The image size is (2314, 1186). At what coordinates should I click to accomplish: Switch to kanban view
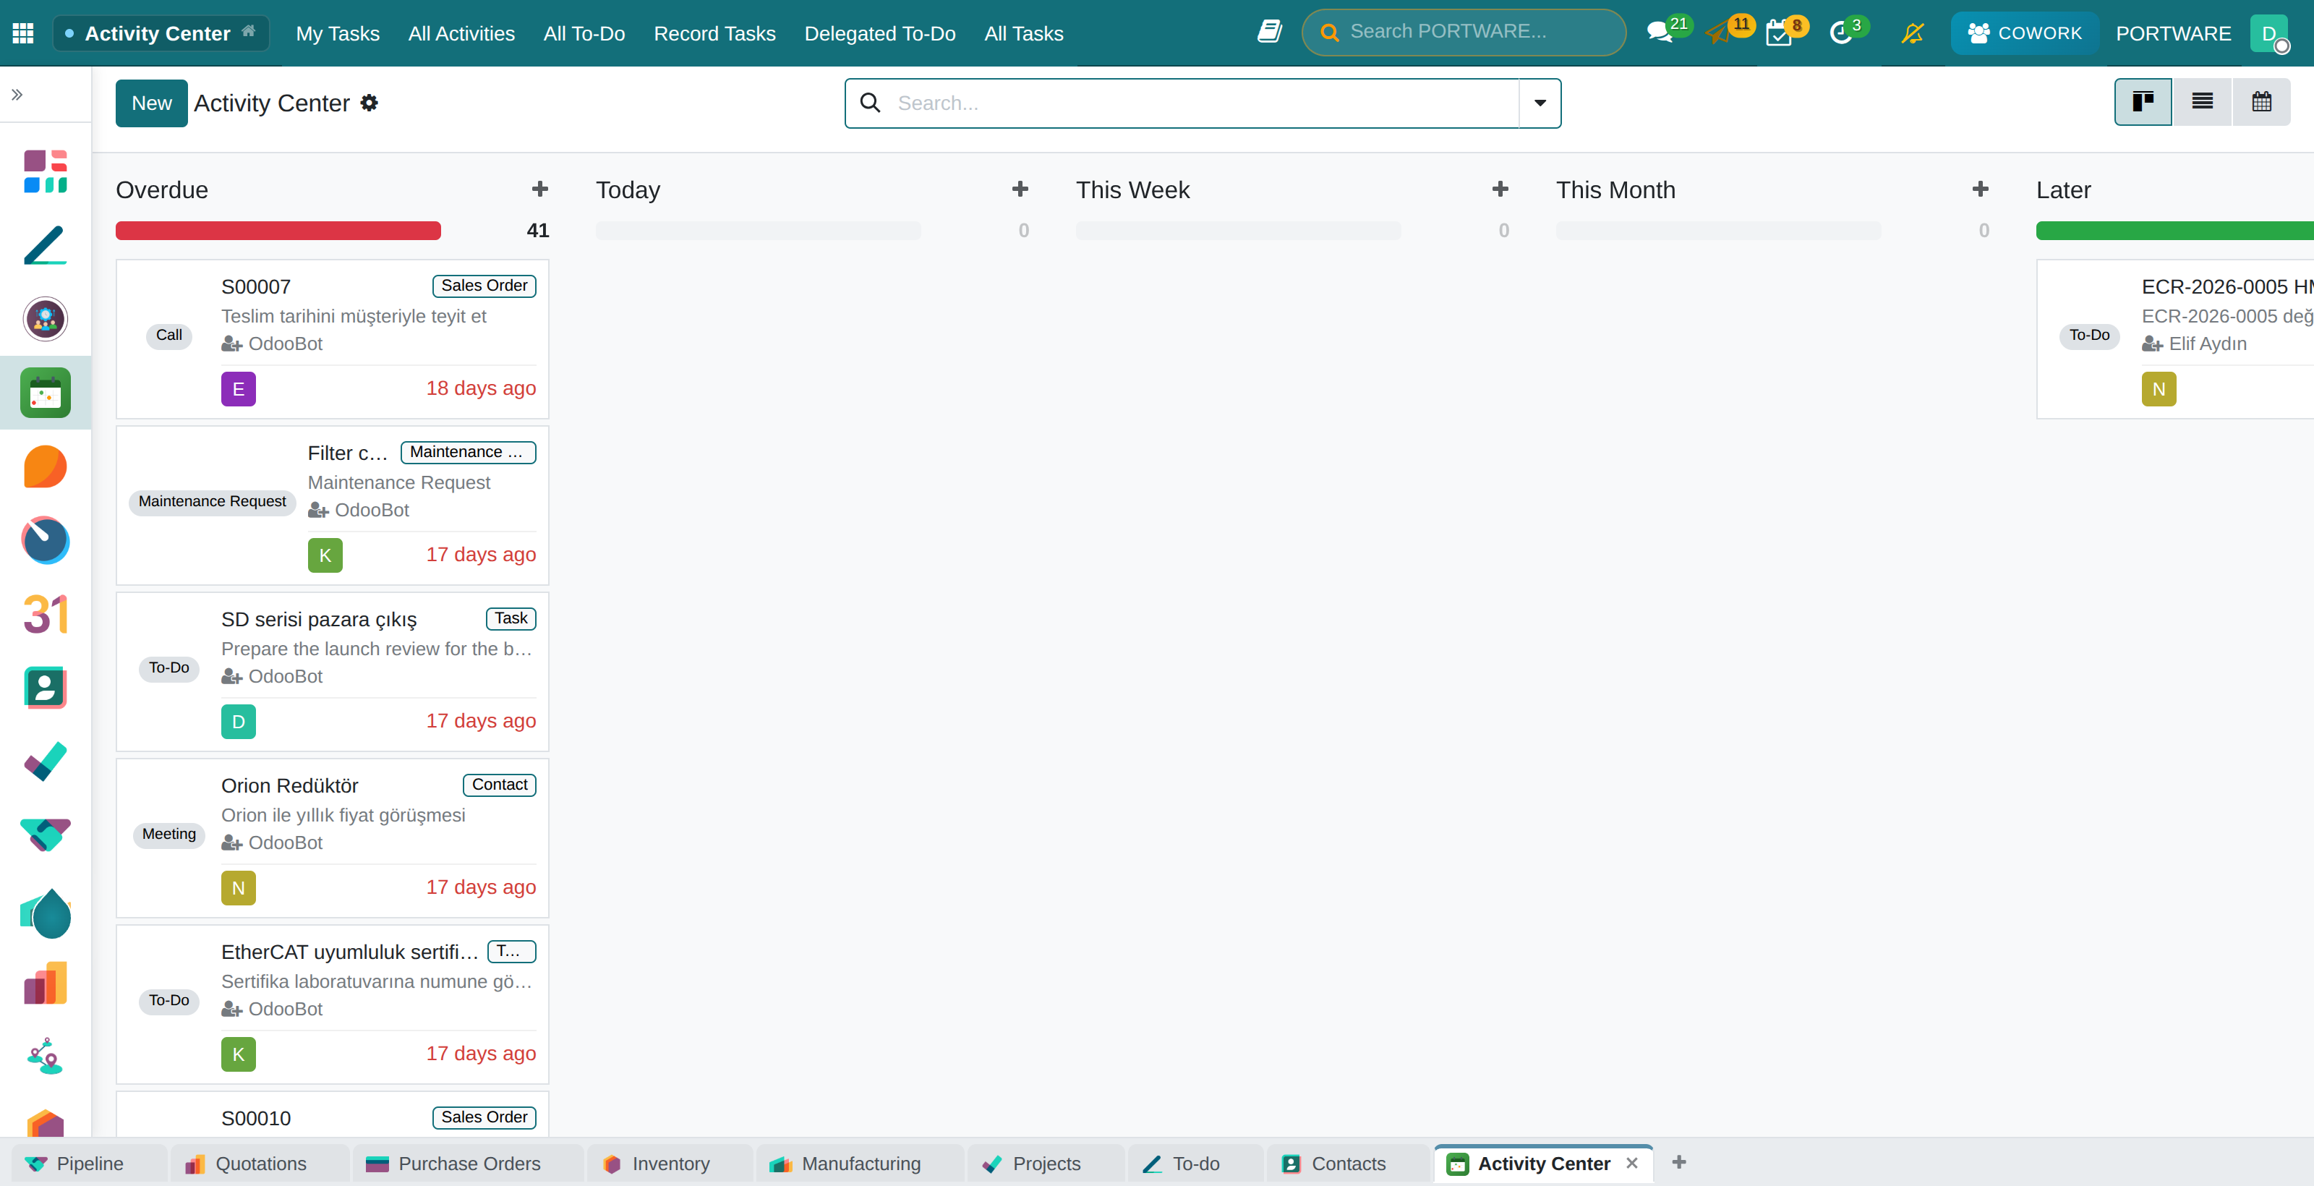pyautogui.click(x=2143, y=101)
